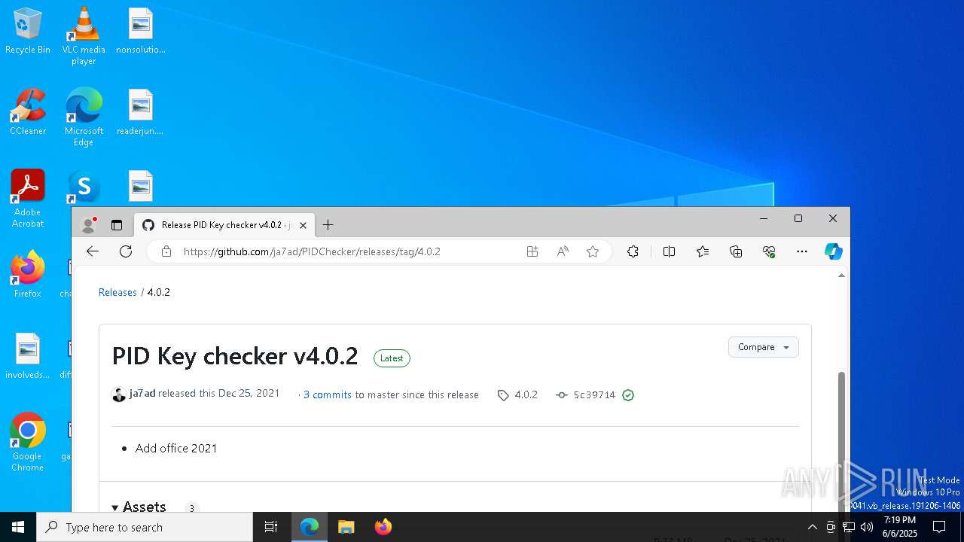Switch to Edge on the taskbar
Screen dimensions: 964x542
pyautogui.click(x=310, y=527)
